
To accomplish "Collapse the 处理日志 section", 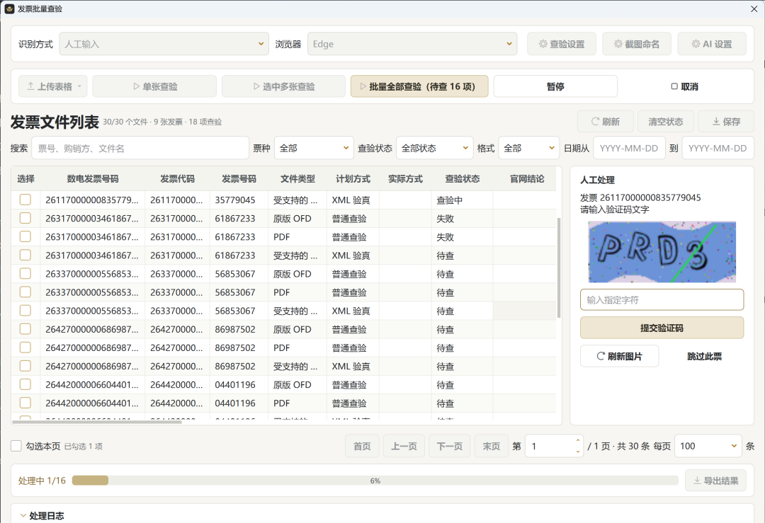I will [x=23, y=516].
